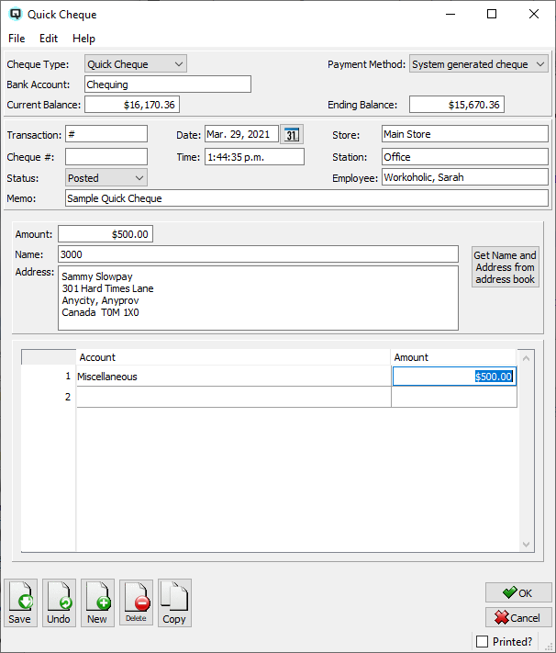Confirm with the OK button
This screenshot has height=653, width=556.
click(518, 592)
